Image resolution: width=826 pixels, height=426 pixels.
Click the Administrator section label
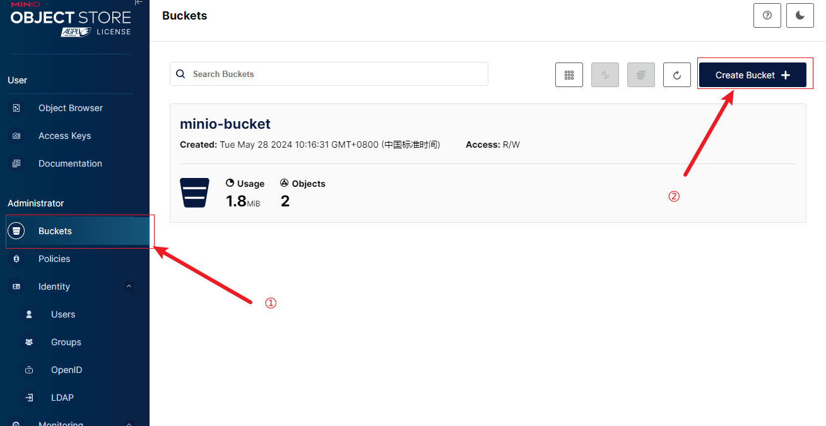(36, 203)
